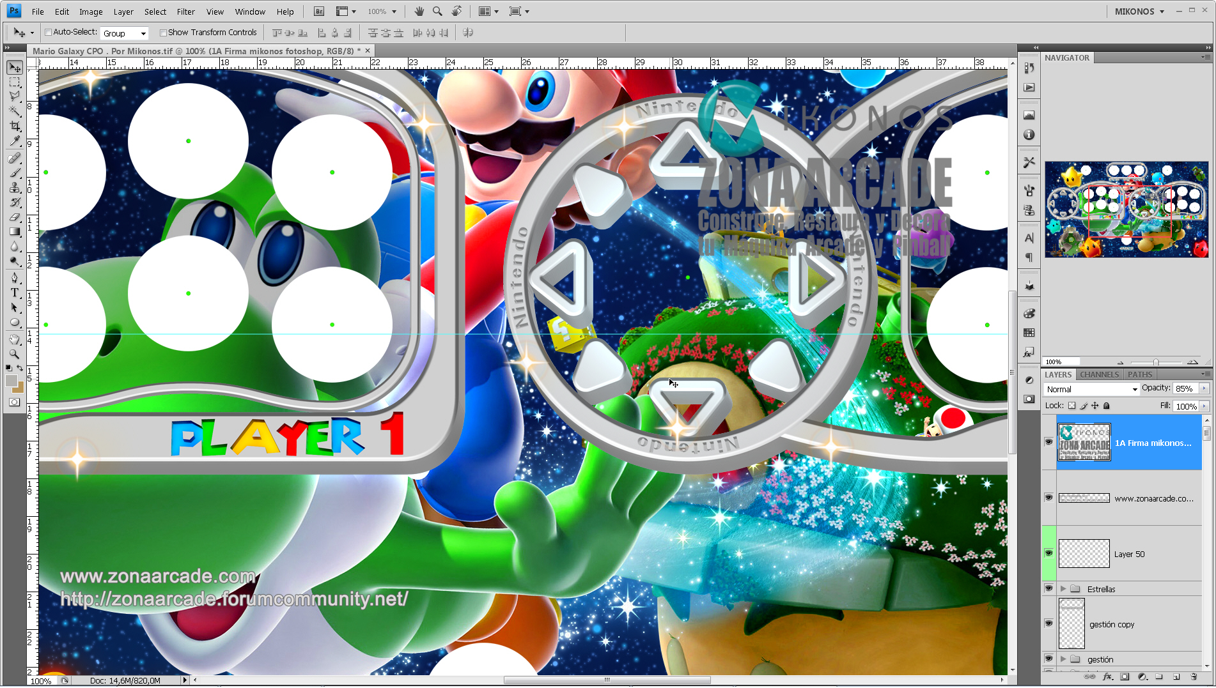Select the Rectangular Marquee tool
This screenshot has height=688, width=1216.
coord(15,82)
